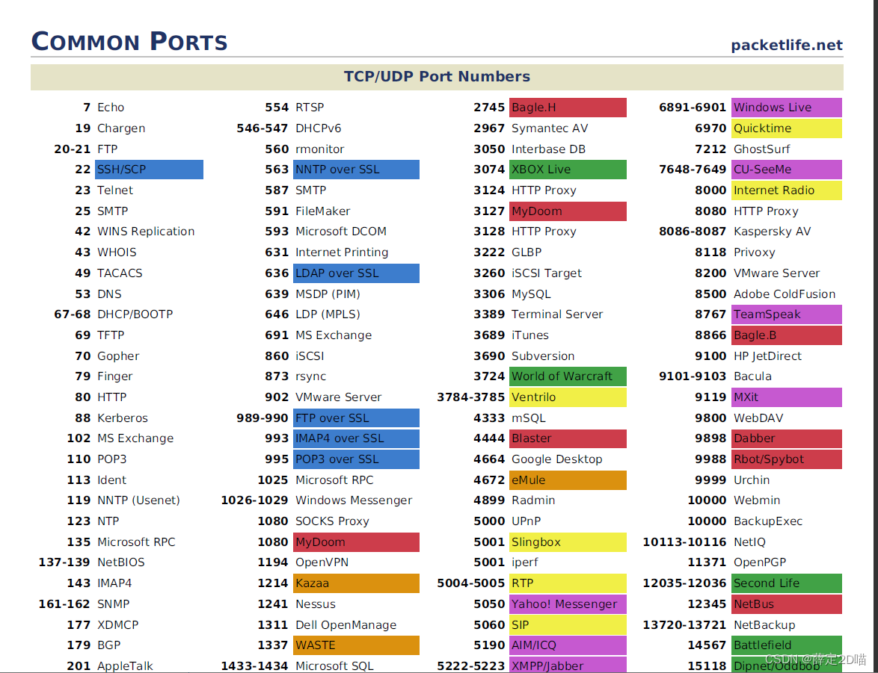The width and height of the screenshot is (878, 673).
Task: Click the red Bagle.H entry
Action: click(568, 108)
